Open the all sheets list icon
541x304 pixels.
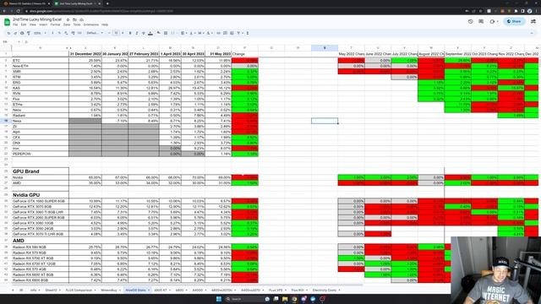(x=21, y=290)
